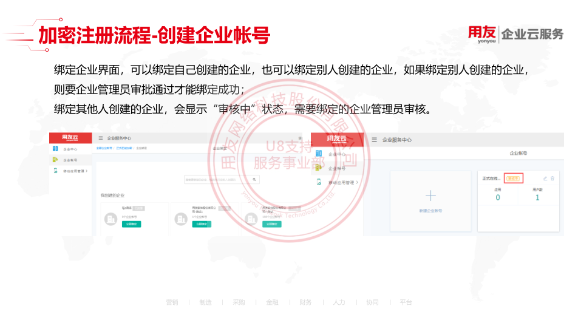Click 移动应用管理 phone icon in right screenshot
The image size is (578, 320).
(319, 182)
